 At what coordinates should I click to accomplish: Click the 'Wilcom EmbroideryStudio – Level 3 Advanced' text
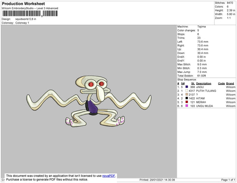tap(30, 8)
